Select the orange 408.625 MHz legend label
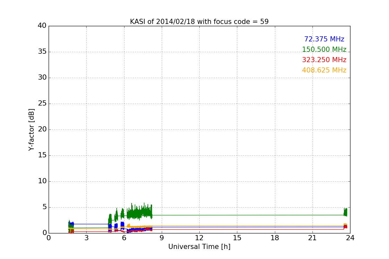This screenshot has width=389, height=259. click(324, 70)
